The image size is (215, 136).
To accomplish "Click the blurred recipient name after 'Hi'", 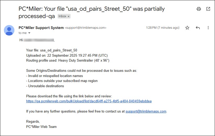I will tap(39, 40).
